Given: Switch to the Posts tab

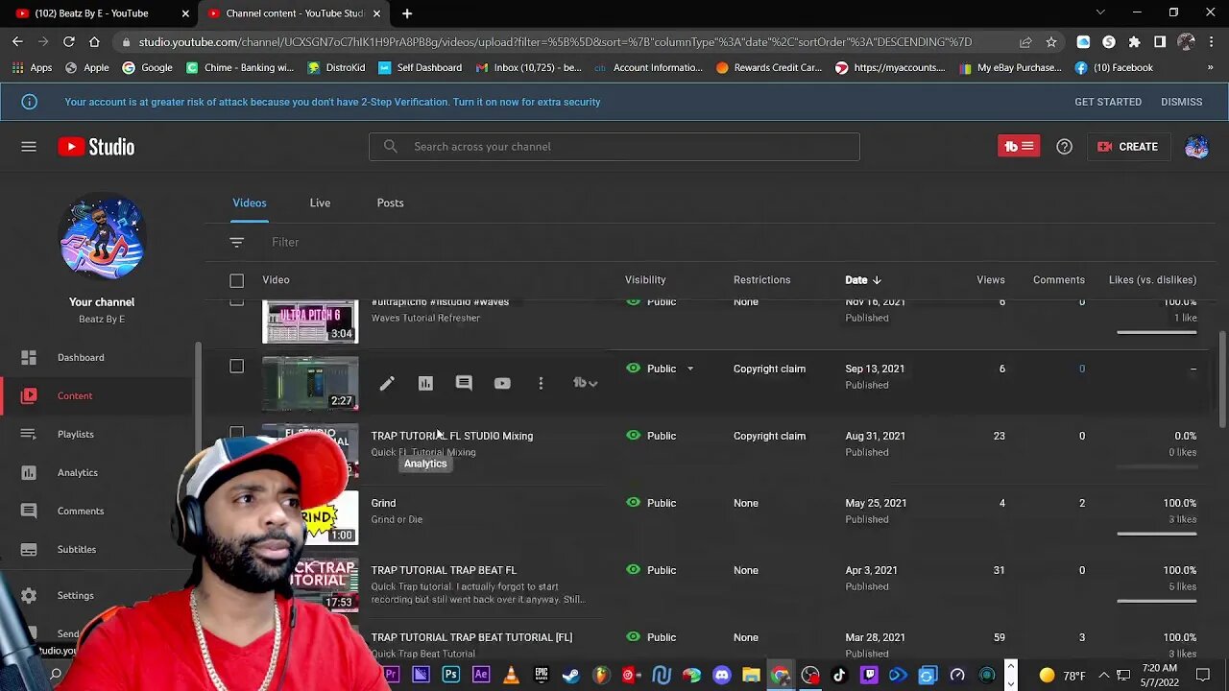Looking at the screenshot, I should click(390, 203).
